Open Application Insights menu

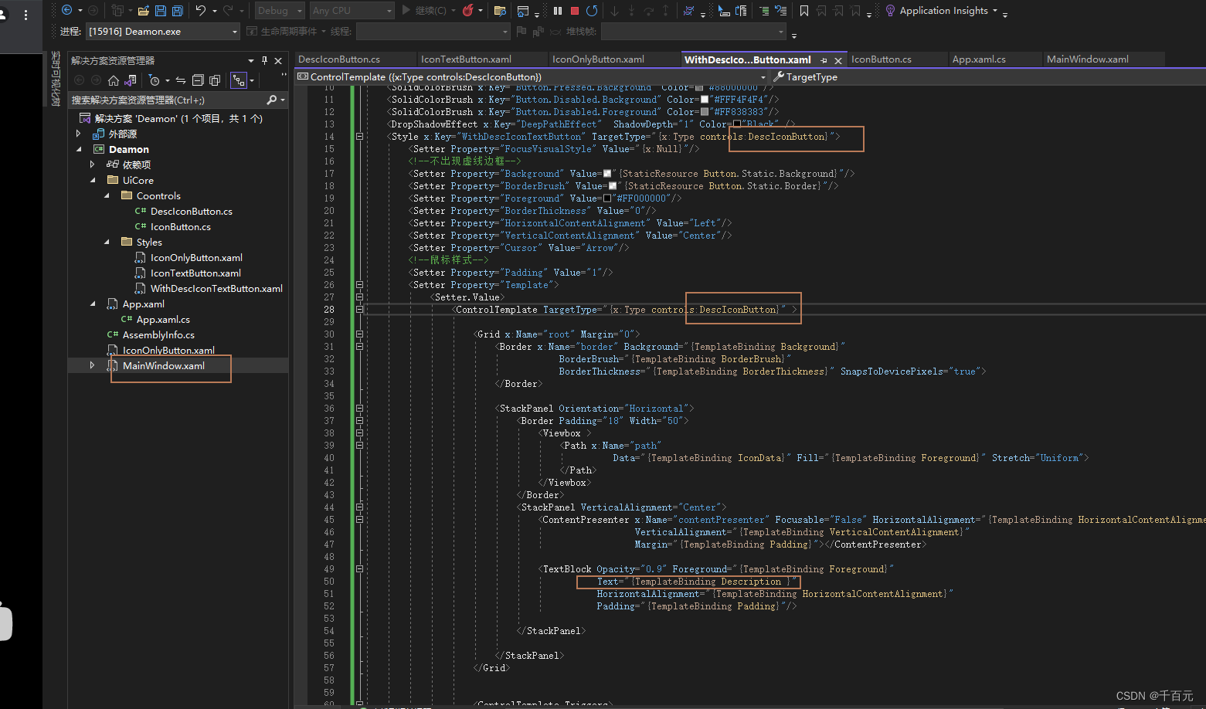(x=944, y=11)
